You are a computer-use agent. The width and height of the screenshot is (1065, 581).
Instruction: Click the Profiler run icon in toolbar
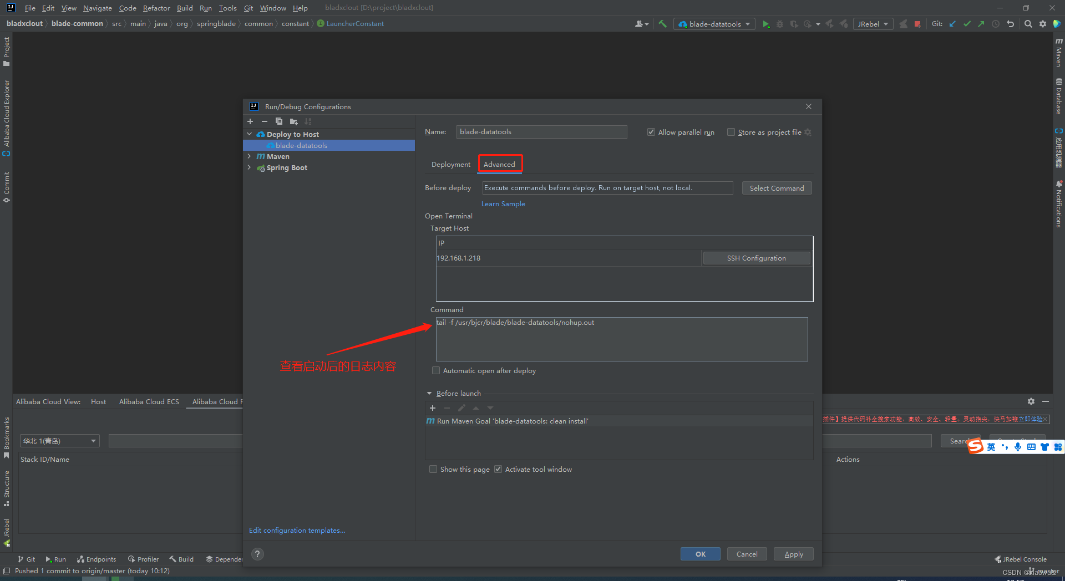[x=808, y=24]
